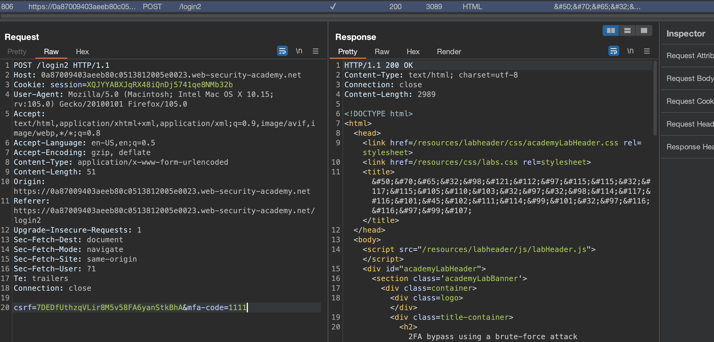Select history row 806 POST /login2
The width and height of the screenshot is (714, 342).
pyautogui.click(x=357, y=7)
